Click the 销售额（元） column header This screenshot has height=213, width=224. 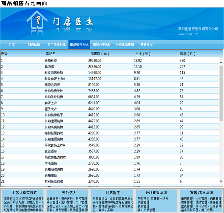pyautogui.click(x=100, y=54)
